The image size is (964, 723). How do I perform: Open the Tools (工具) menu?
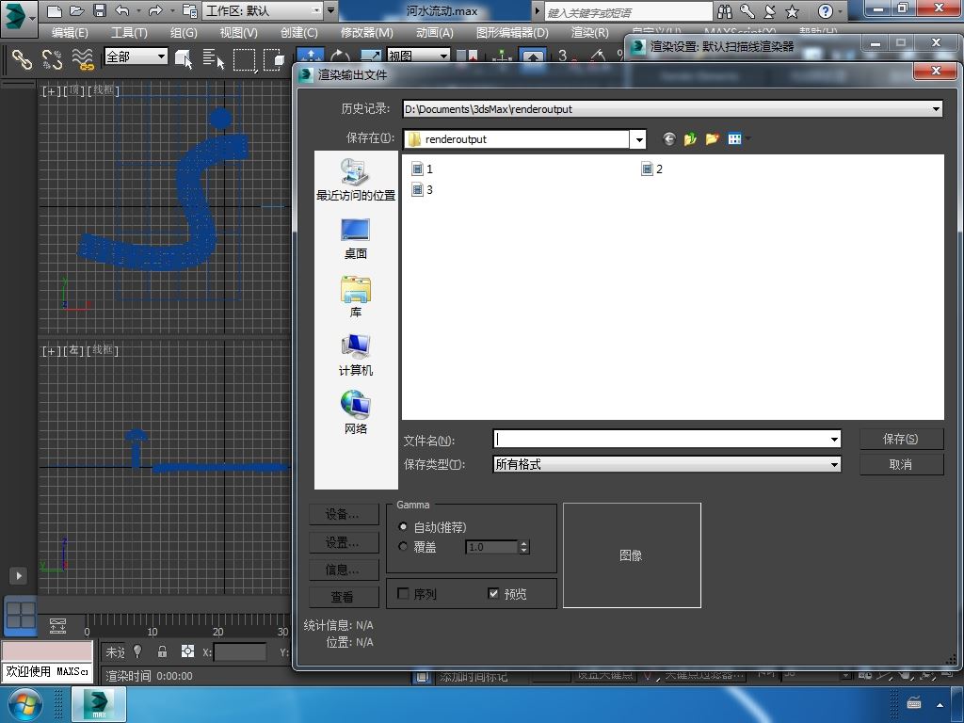click(x=128, y=33)
